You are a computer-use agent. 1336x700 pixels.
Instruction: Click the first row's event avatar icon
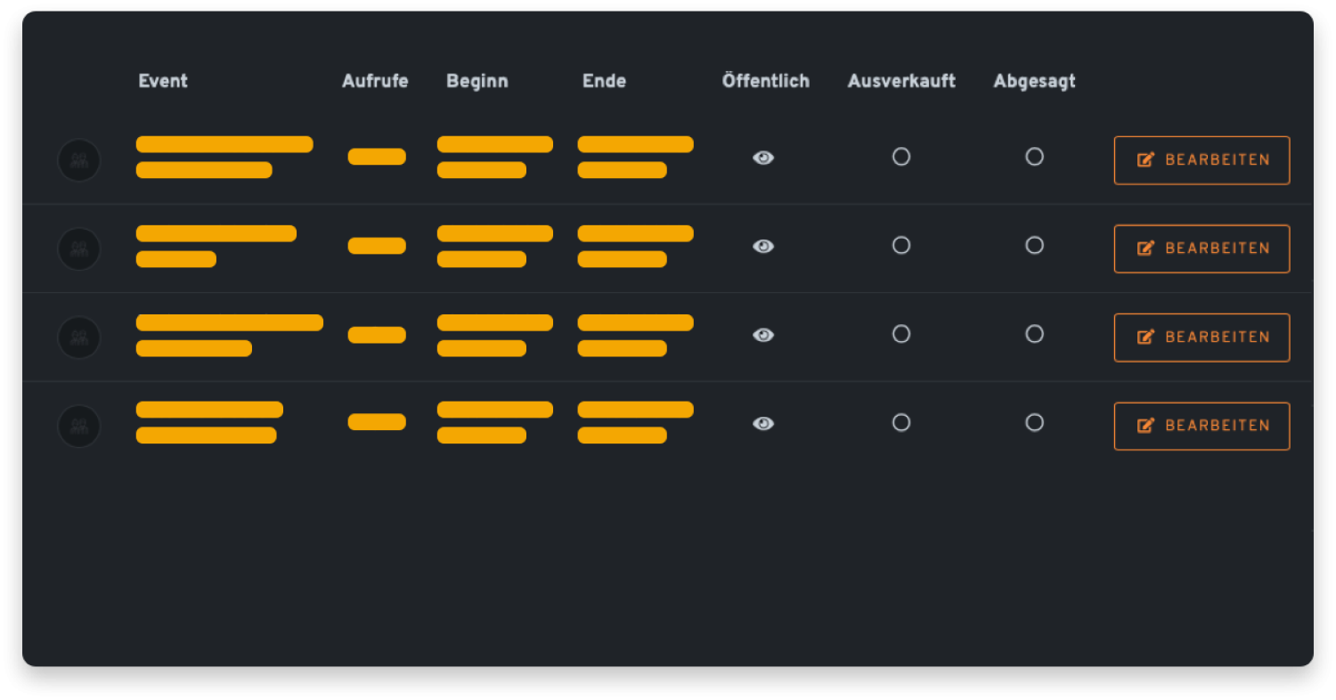coord(79,160)
